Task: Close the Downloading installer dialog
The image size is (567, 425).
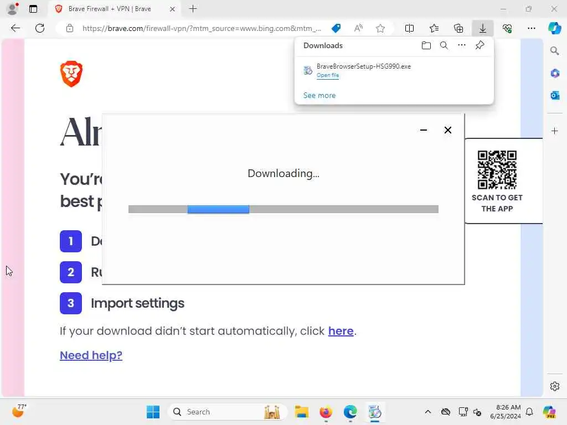Action: click(x=447, y=129)
